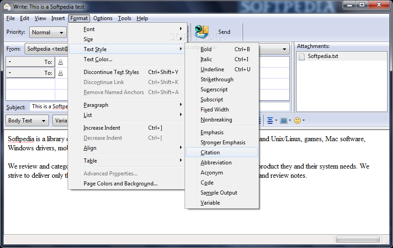Expand the List submenu
Screen dimensions: 393x248
pyautogui.click(x=128, y=115)
